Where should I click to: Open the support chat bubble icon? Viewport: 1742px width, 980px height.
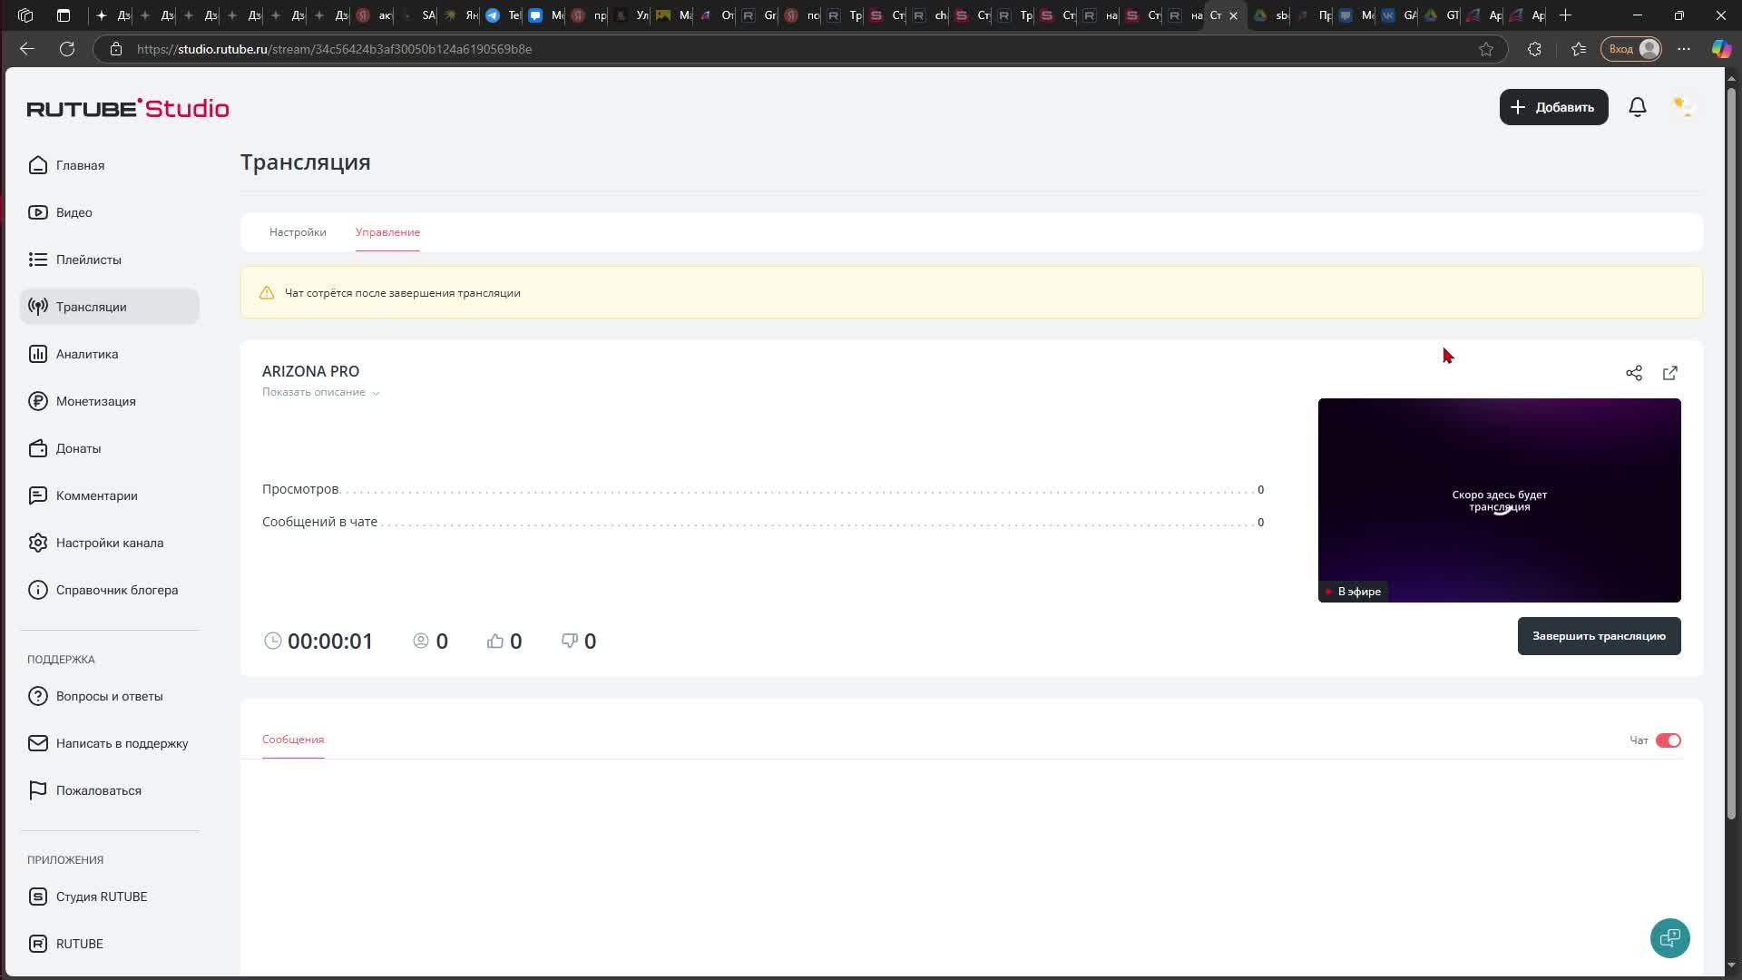pyautogui.click(x=1669, y=938)
